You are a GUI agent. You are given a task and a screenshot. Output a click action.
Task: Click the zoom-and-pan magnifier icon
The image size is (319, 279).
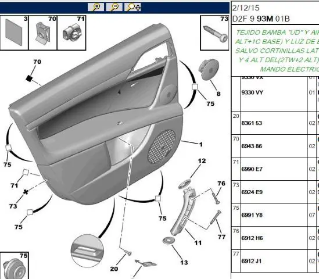coord(132,7)
